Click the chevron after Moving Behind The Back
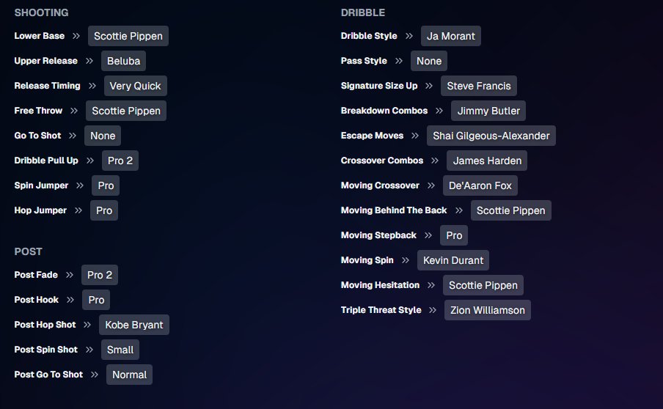 pos(459,210)
